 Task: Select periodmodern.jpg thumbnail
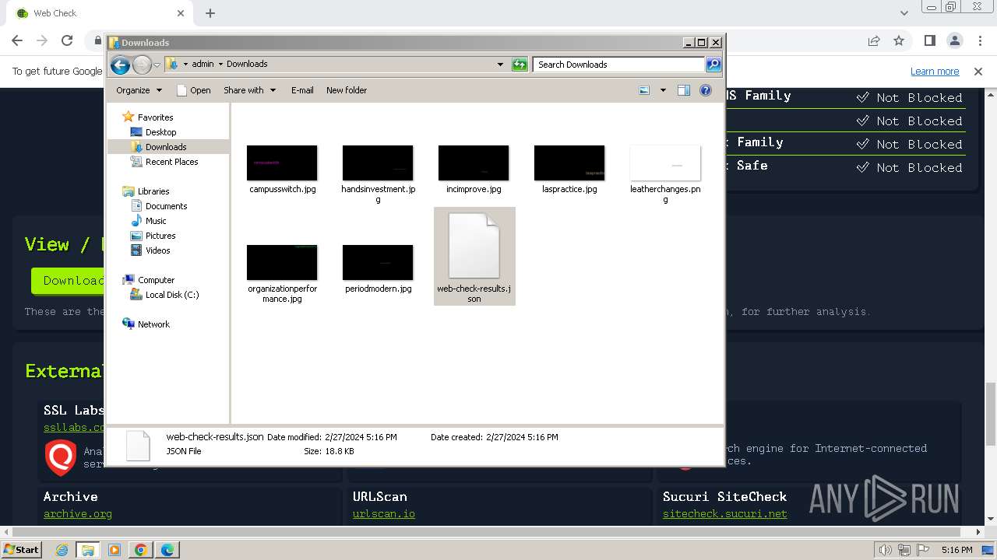point(378,263)
